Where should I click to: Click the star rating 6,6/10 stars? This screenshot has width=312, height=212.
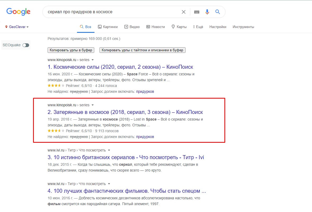tap(56, 131)
